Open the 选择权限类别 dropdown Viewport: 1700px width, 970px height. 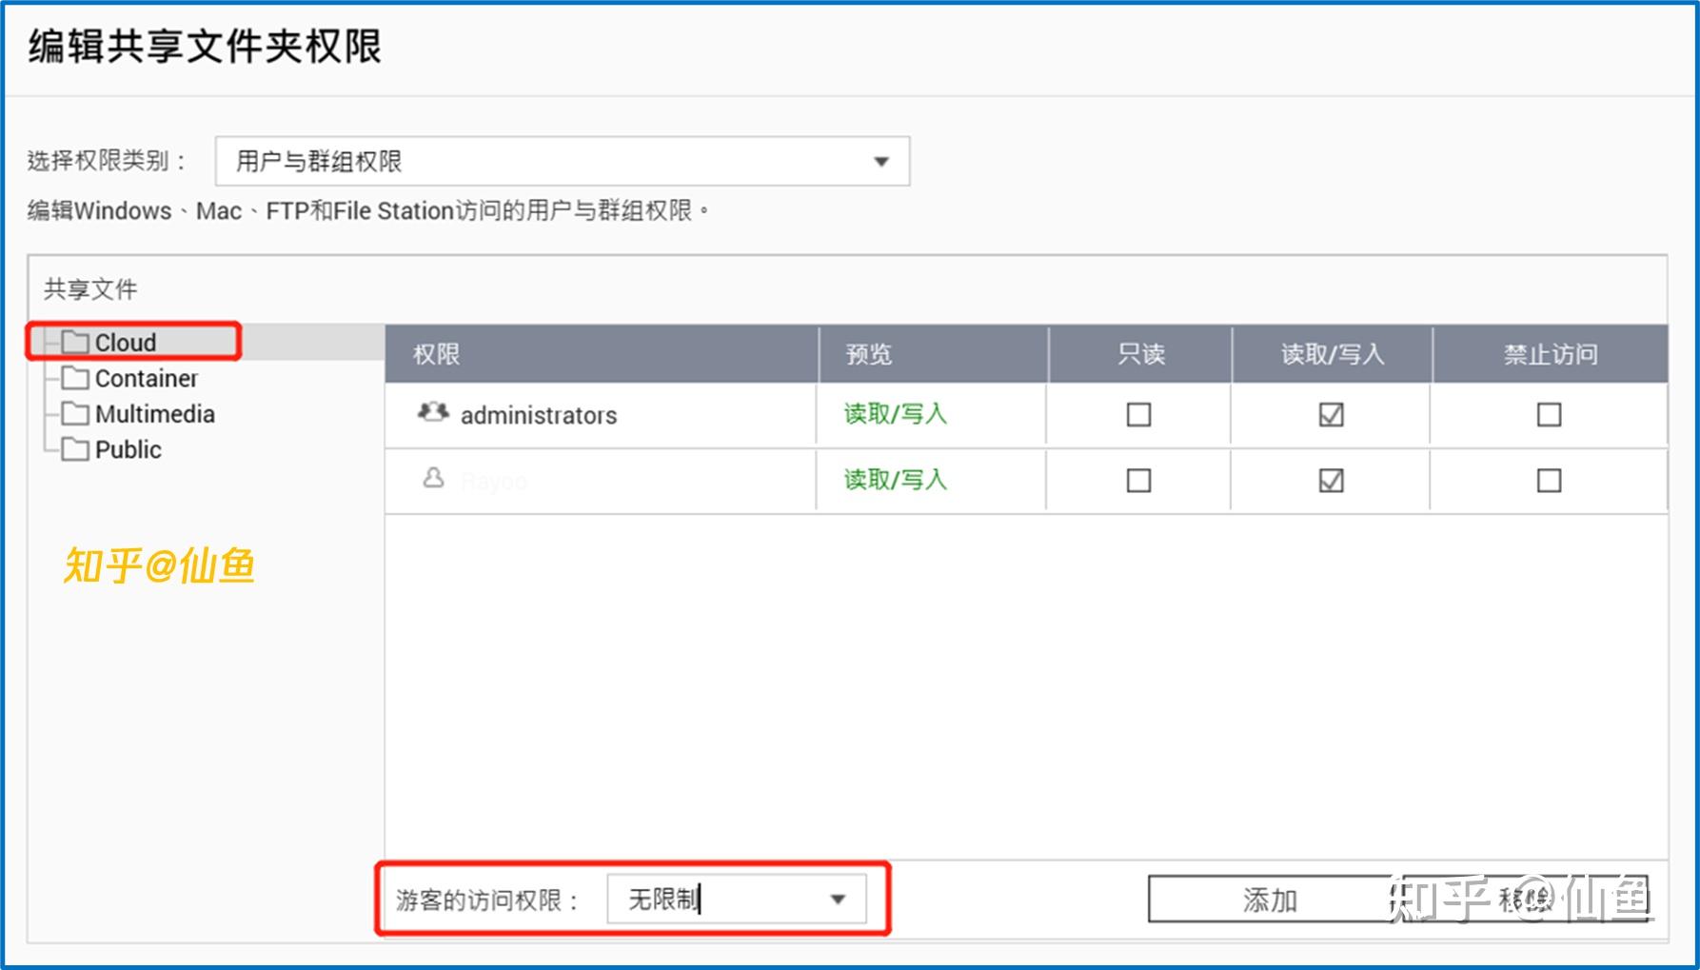click(562, 161)
